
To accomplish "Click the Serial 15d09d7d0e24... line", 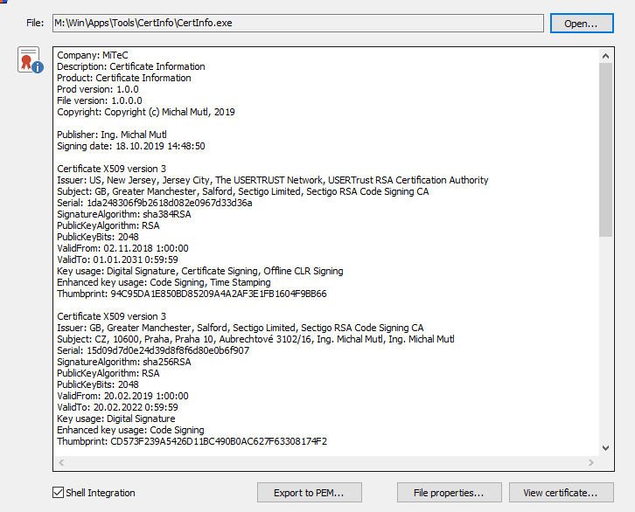I will [x=153, y=350].
